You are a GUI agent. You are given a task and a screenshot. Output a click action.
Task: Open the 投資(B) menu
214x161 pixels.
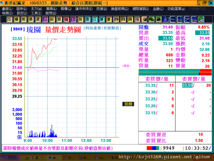(x=102, y=9)
